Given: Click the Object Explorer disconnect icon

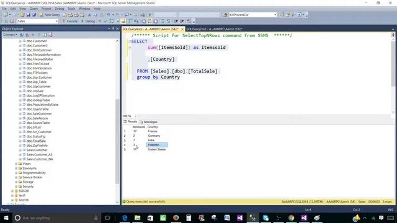Looking at the screenshot, I should 27,35.
